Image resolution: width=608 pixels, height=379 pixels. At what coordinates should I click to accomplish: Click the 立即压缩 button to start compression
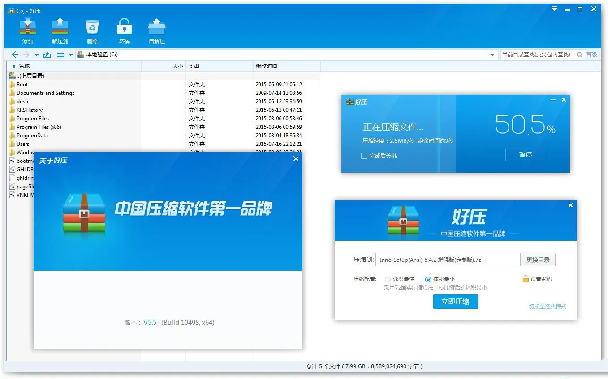pyautogui.click(x=455, y=301)
